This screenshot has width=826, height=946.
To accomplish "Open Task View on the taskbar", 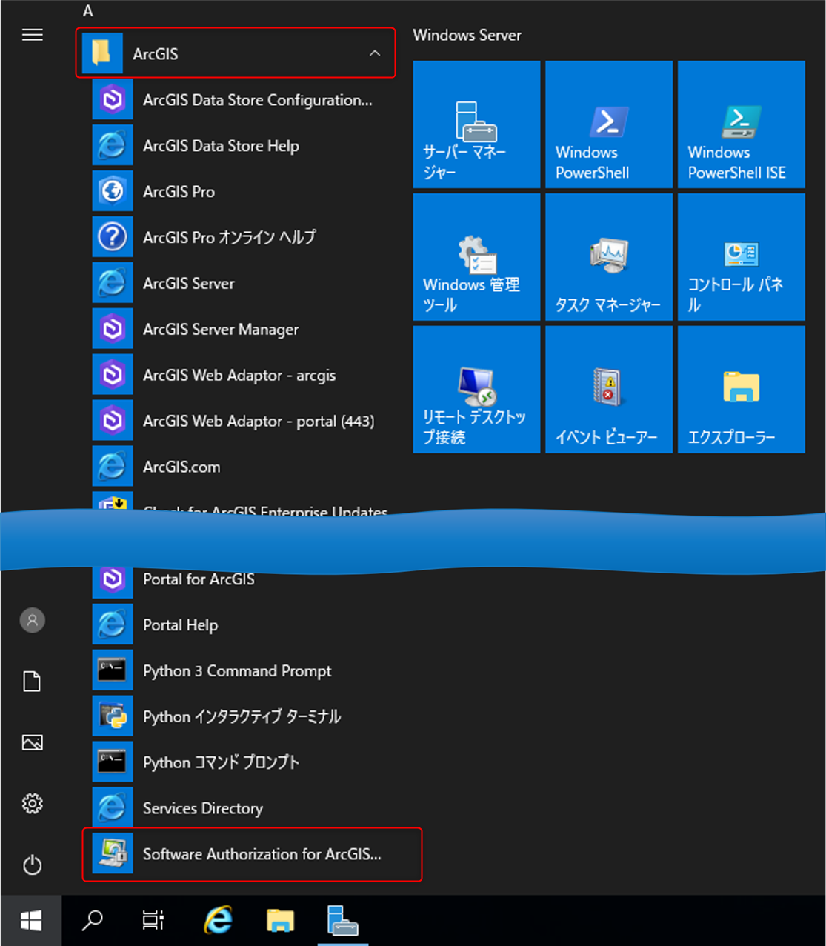I will [x=153, y=921].
